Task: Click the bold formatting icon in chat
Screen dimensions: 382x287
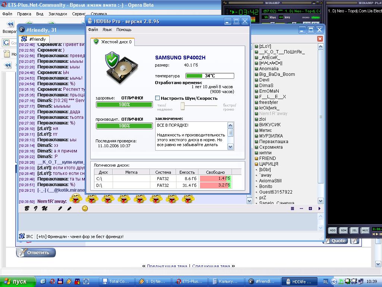Action: coord(26,209)
